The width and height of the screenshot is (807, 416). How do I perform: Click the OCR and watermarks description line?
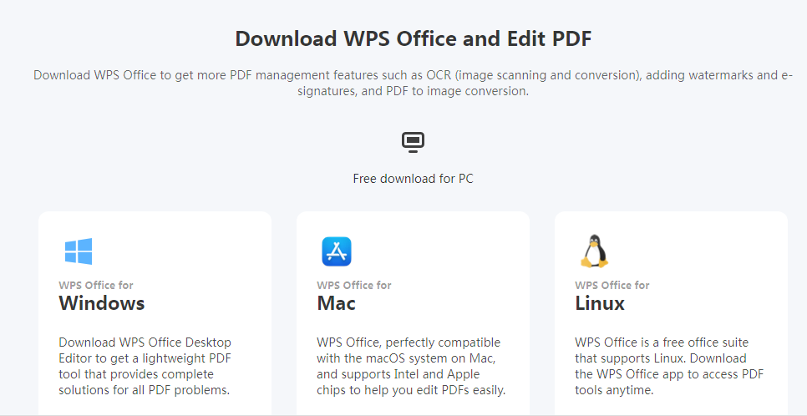point(413,75)
